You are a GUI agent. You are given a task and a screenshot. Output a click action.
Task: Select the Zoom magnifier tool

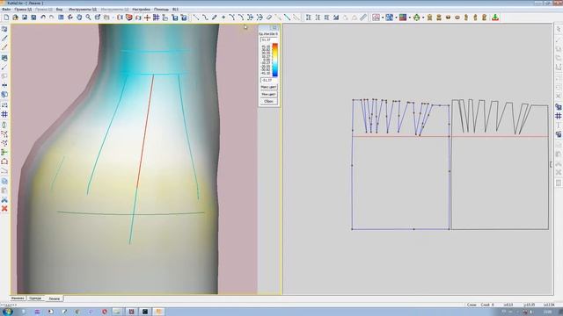(88, 18)
